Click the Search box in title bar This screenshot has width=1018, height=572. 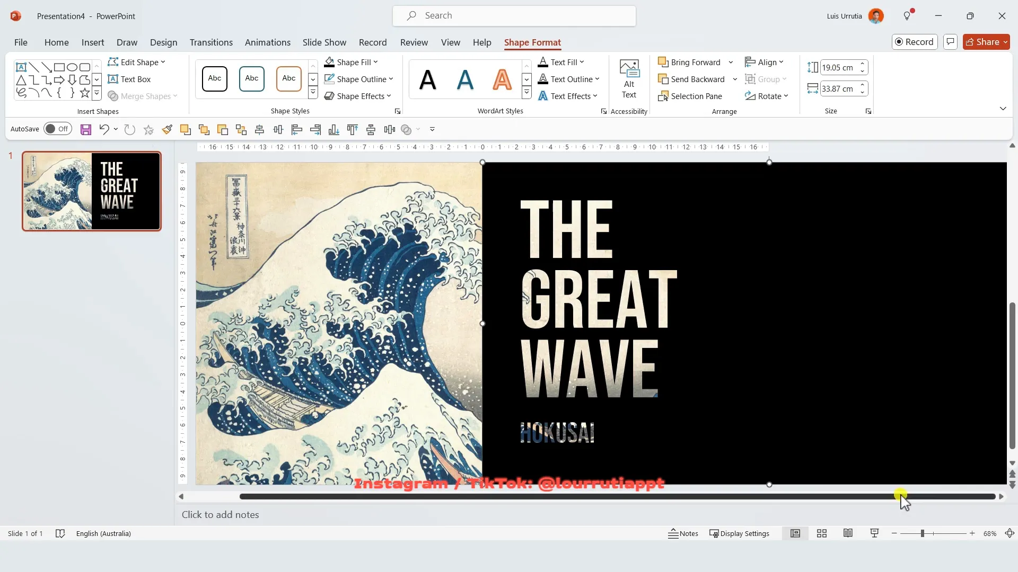pyautogui.click(x=514, y=16)
